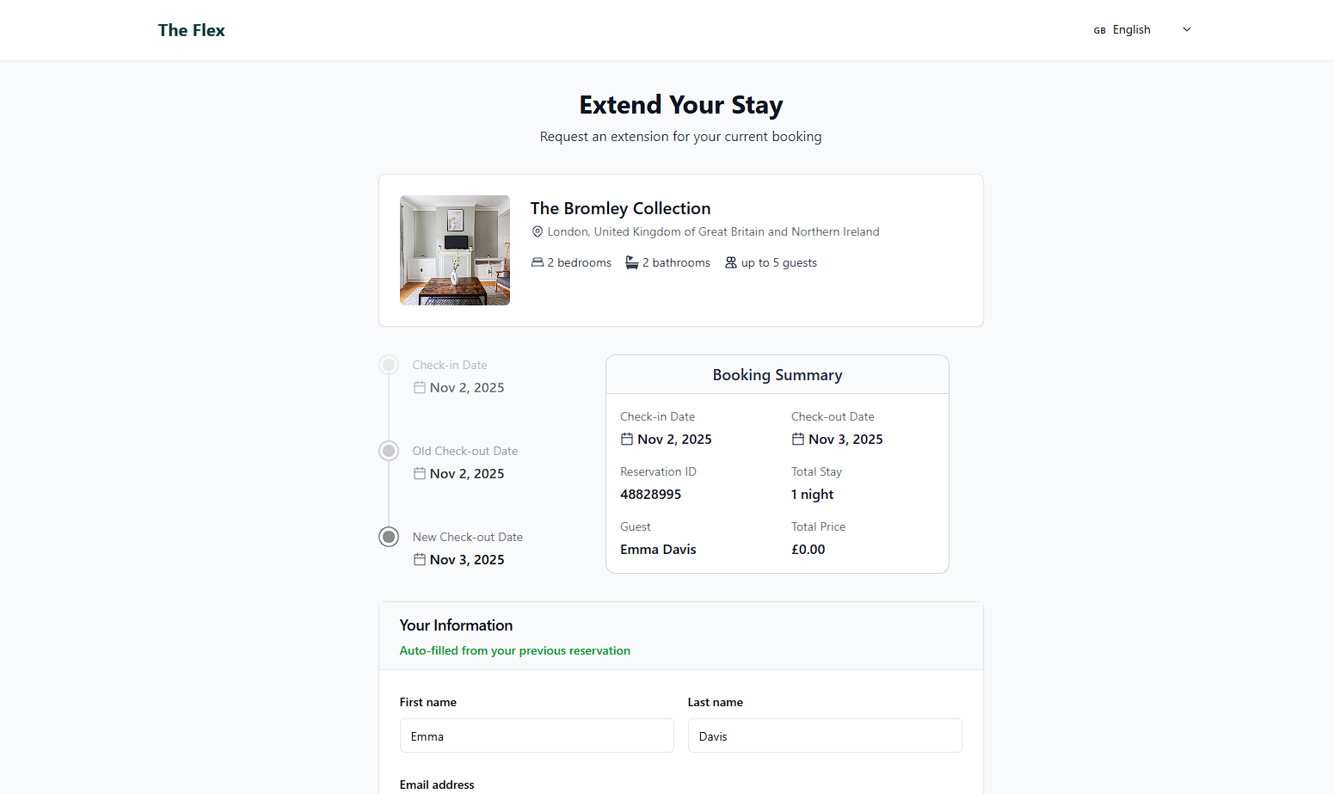Select the New Check-out Date timeline dot
The width and height of the screenshot is (1334, 794).
pyautogui.click(x=389, y=536)
